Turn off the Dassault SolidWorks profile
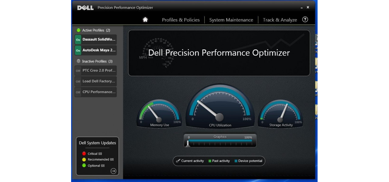The image size is (389, 182). 78,39
